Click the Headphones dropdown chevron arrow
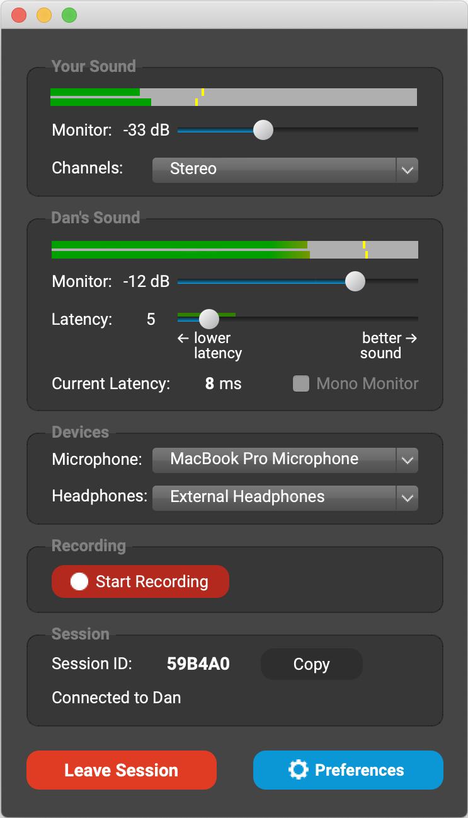 [x=407, y=498]
